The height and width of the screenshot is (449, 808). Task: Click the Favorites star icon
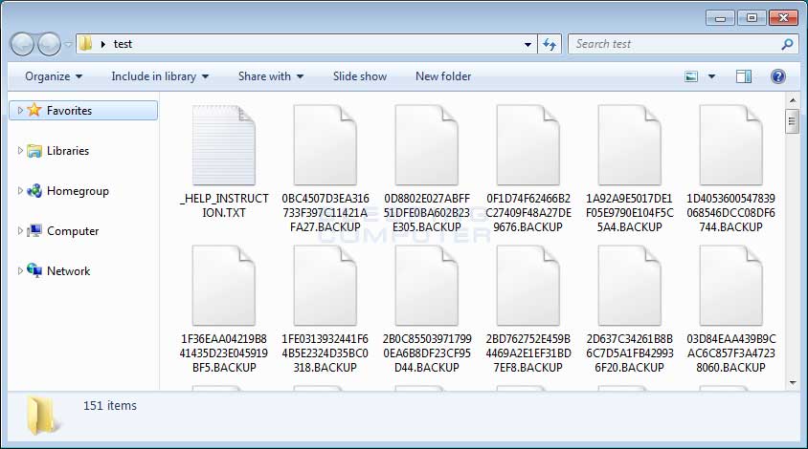(34, 110)
